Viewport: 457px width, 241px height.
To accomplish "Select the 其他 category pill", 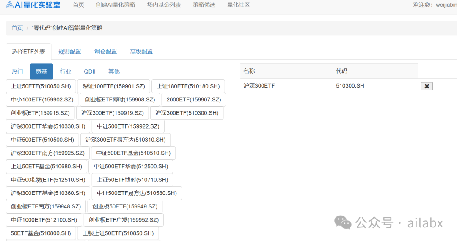I will coord(114,71).
